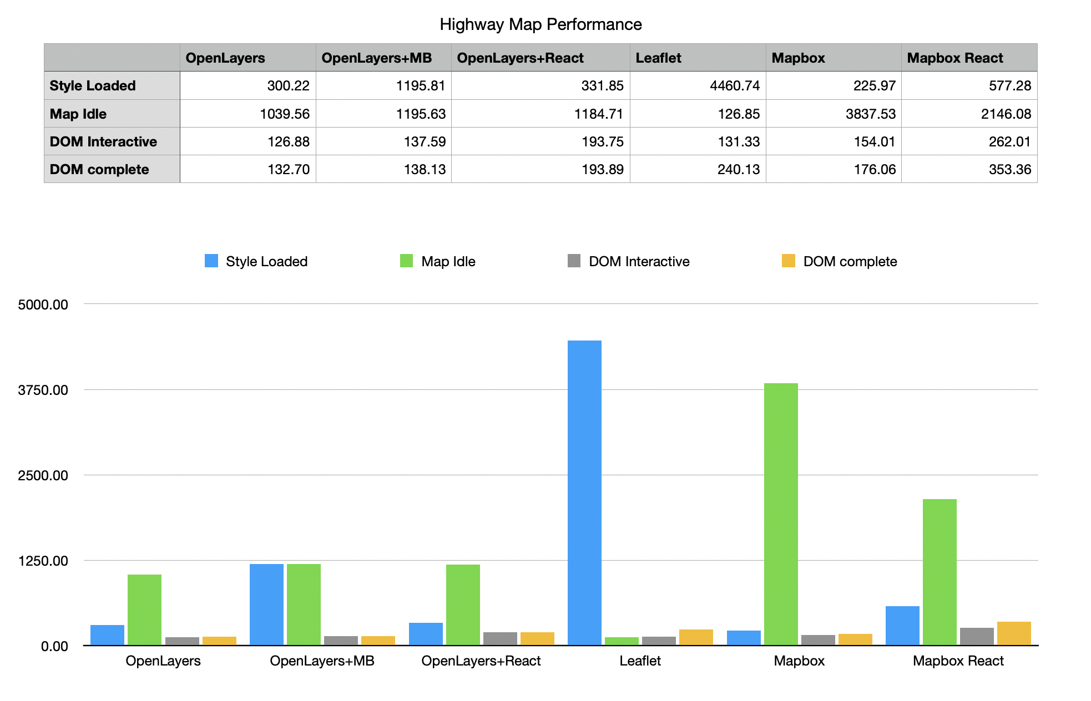Screen dimensions: 1091x701
Task: Click the Leaflet Style Loaded value 4460.74
Action: (734, 85)
